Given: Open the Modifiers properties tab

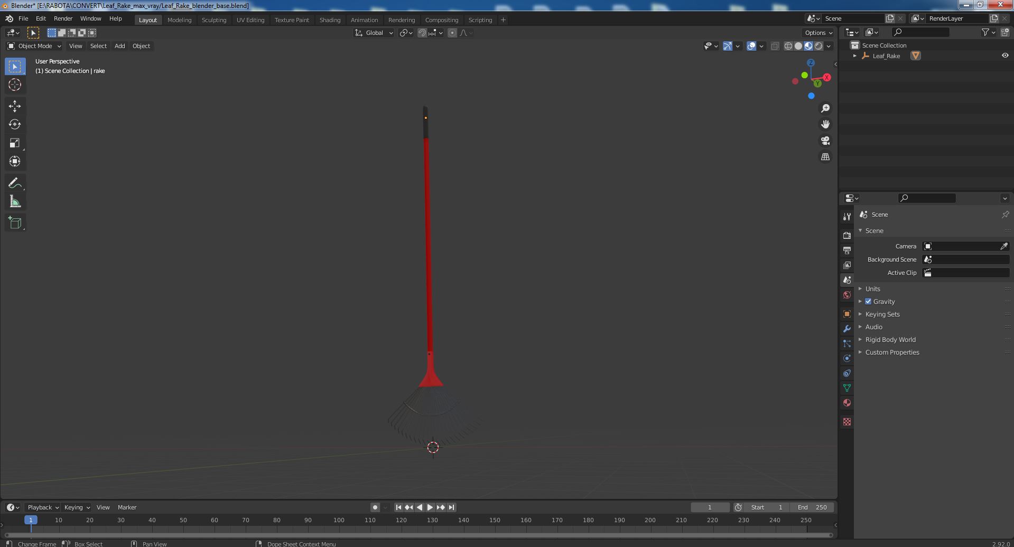Looking at the screenshot, I should click(x=847, y=329).
